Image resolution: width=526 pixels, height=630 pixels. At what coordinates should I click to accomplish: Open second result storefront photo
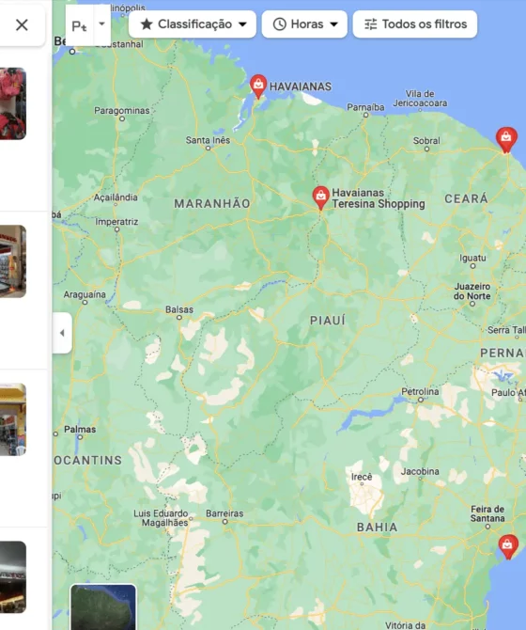click(x=13, y=261)
